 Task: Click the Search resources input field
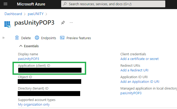click(113, 4)
